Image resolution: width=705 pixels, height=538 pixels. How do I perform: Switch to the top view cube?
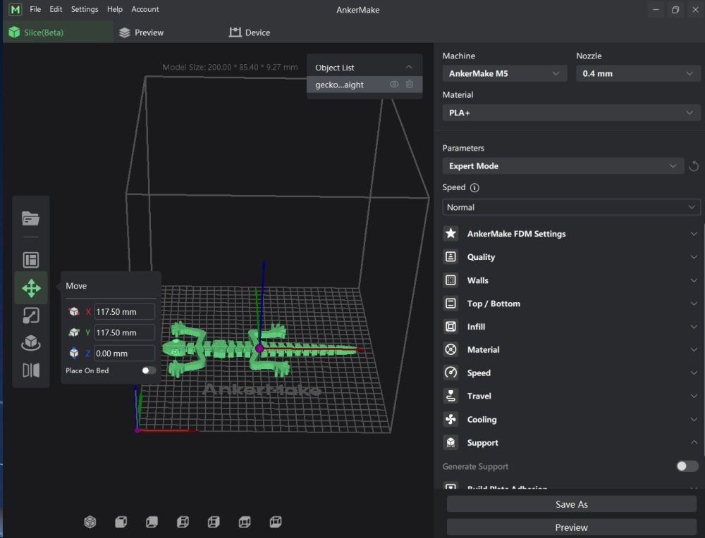click(x=245, y=522)
